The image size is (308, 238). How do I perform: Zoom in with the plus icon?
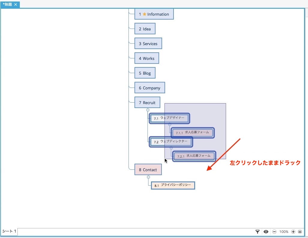coord(293,232)
